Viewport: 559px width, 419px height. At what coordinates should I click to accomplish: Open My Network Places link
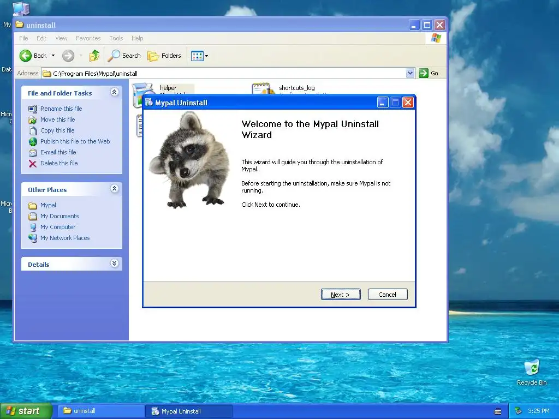65,238
